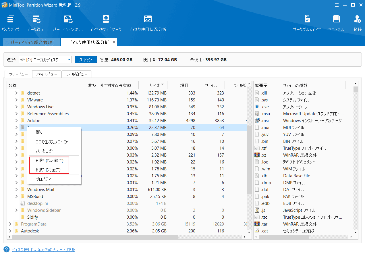The width and height of the screenshot is (365, 256).
Task: Expand the Adobe folder node
Action: (x=16, y=121)
